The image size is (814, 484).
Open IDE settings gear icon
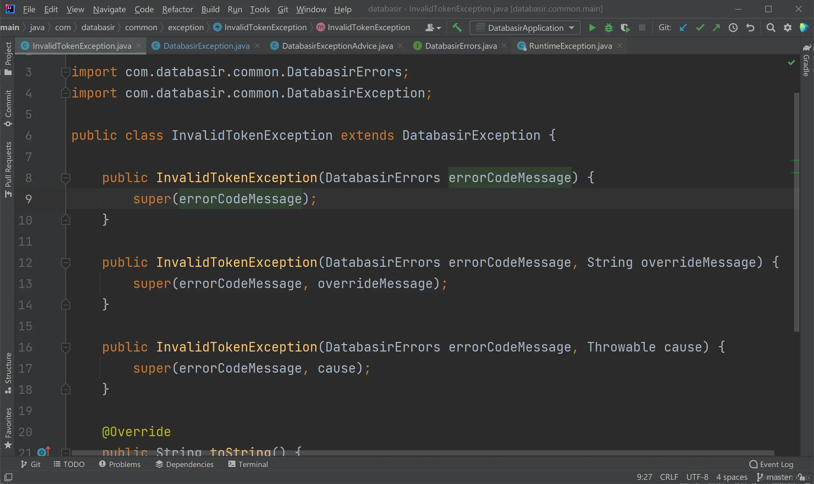click(x=788, y=28)
